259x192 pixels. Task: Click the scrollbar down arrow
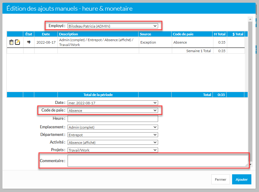[x=250, y=165]
